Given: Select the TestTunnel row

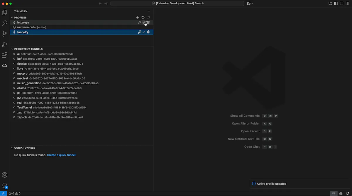Looking at the screenshot, I should 82,108.
